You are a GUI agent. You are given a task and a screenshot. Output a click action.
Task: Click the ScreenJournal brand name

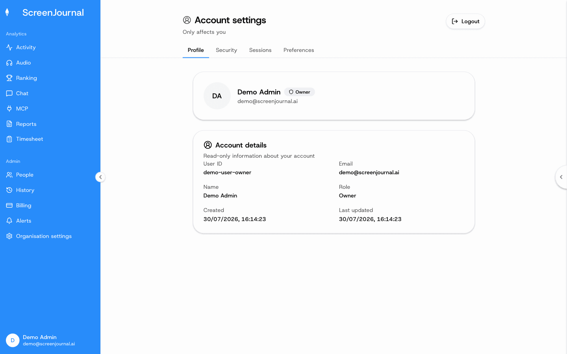[53, 13]
